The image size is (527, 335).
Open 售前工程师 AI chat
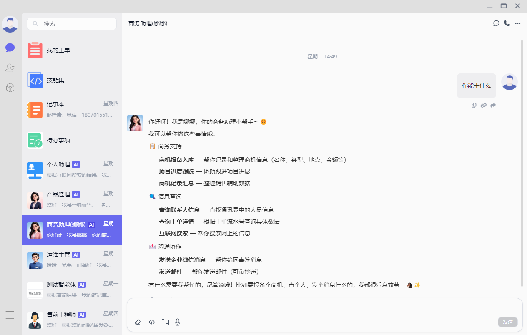(72, 320)
